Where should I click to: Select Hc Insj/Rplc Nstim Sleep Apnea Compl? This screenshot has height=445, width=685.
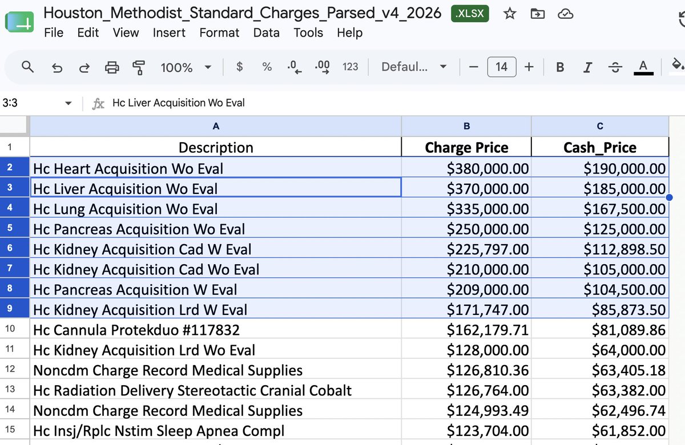pyautogui.click(x=216, y=431)
